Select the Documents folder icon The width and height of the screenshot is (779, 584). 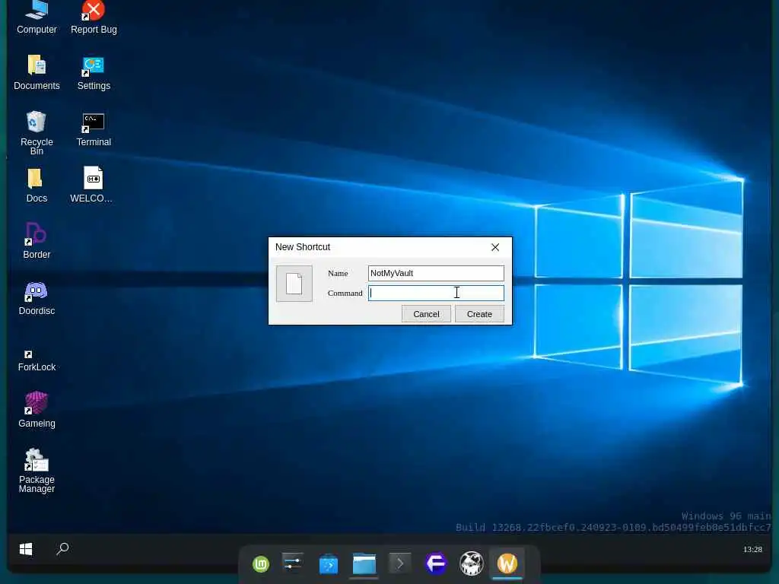tap(37, 72)
